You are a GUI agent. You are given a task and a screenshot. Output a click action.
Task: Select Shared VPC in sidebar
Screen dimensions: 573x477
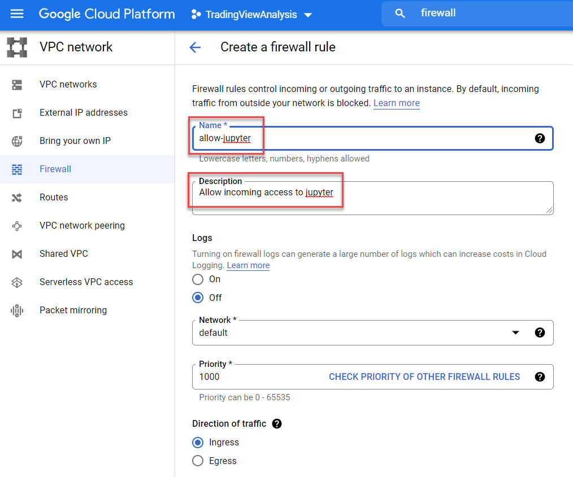[x=63, y=253]
